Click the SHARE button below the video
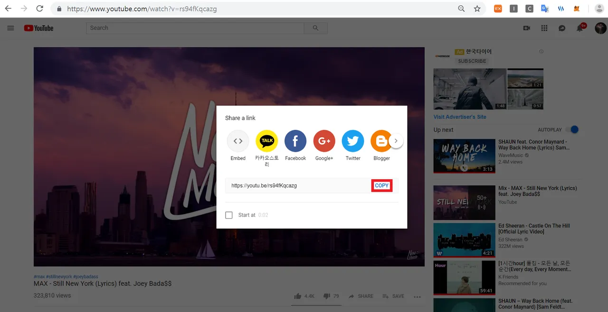The height and width of the screenshot is (312, 608). coord(361,296)
